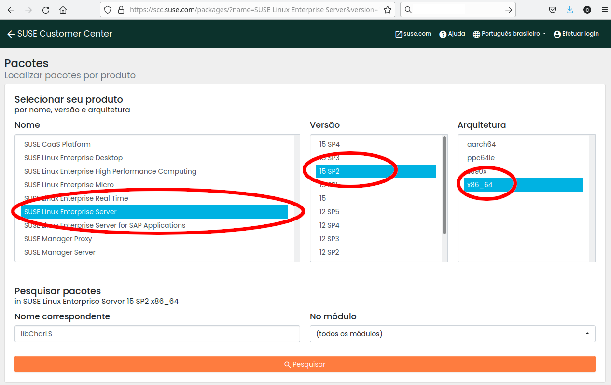Open the Pocket save icon
Viewport: 611px width, 385px height.
[553, 10]
